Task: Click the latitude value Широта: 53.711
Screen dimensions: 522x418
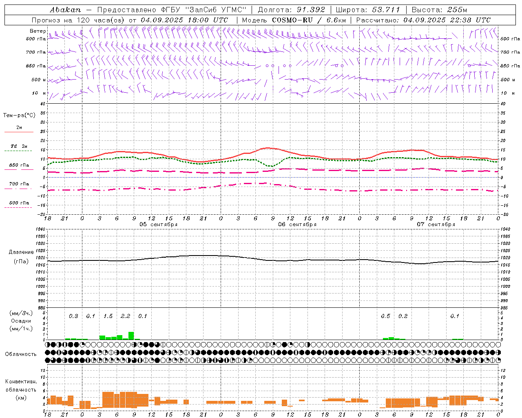Action: pos(368,10)
